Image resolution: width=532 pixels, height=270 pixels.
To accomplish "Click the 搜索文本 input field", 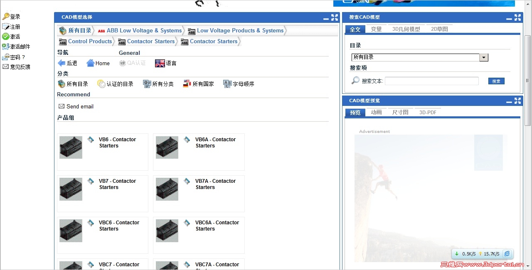I will (432, 81).
